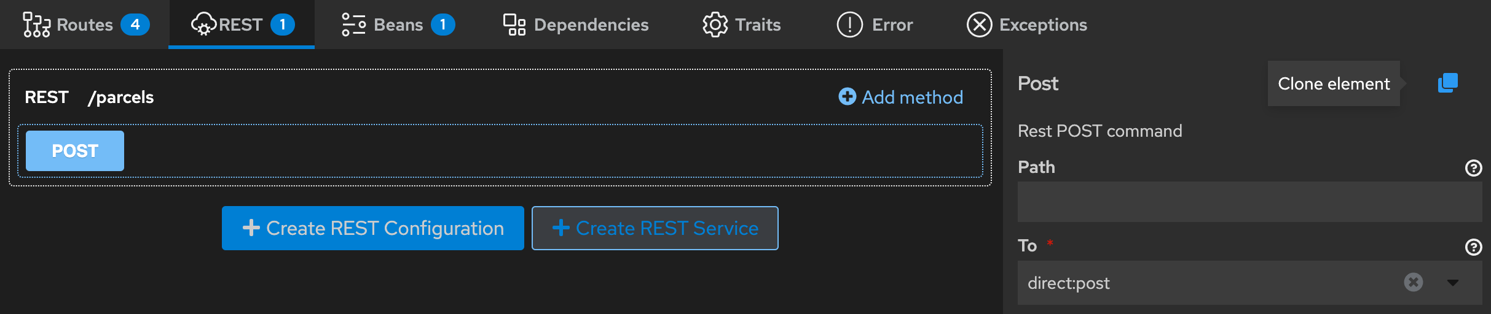Open the Dependencies tab

coord(591,25)
